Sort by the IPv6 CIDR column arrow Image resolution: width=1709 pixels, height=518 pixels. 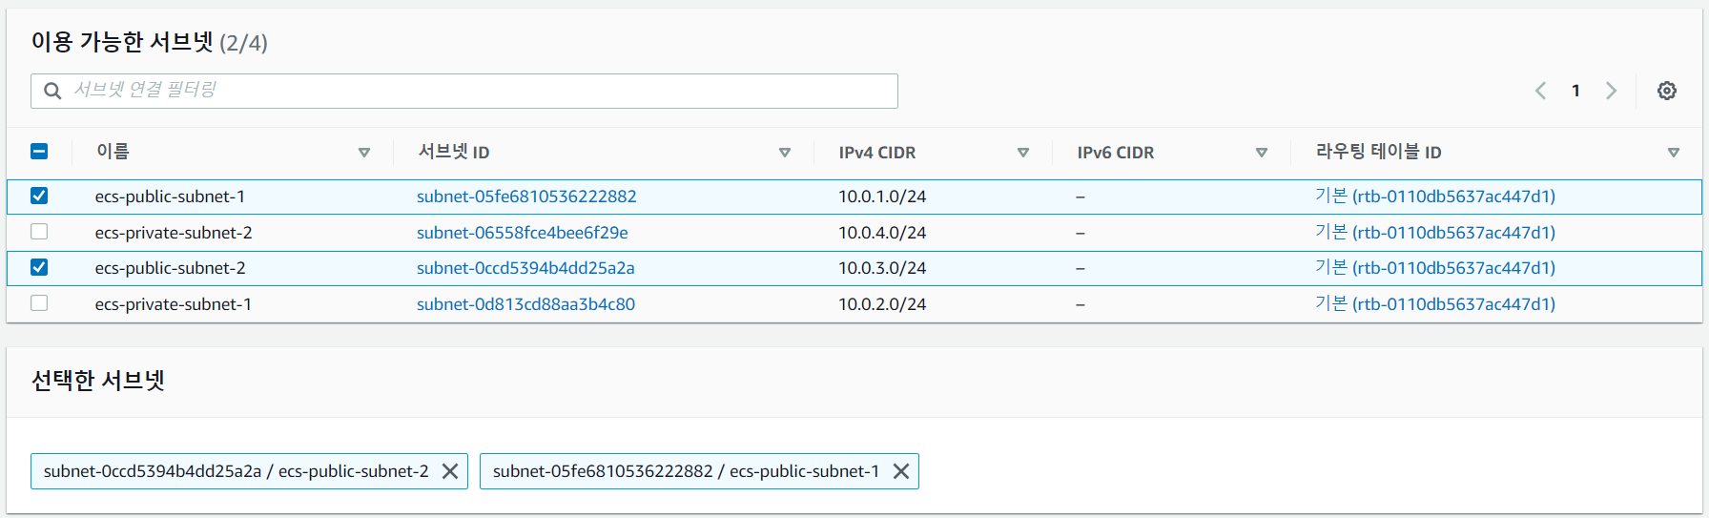[1261, 153]
